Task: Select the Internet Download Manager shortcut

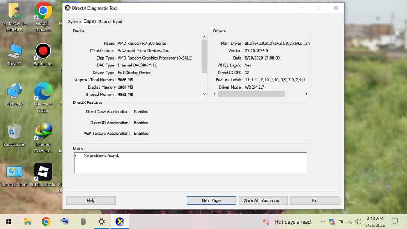Action: coord(43,138)
